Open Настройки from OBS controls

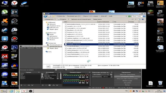coord(127,83)
